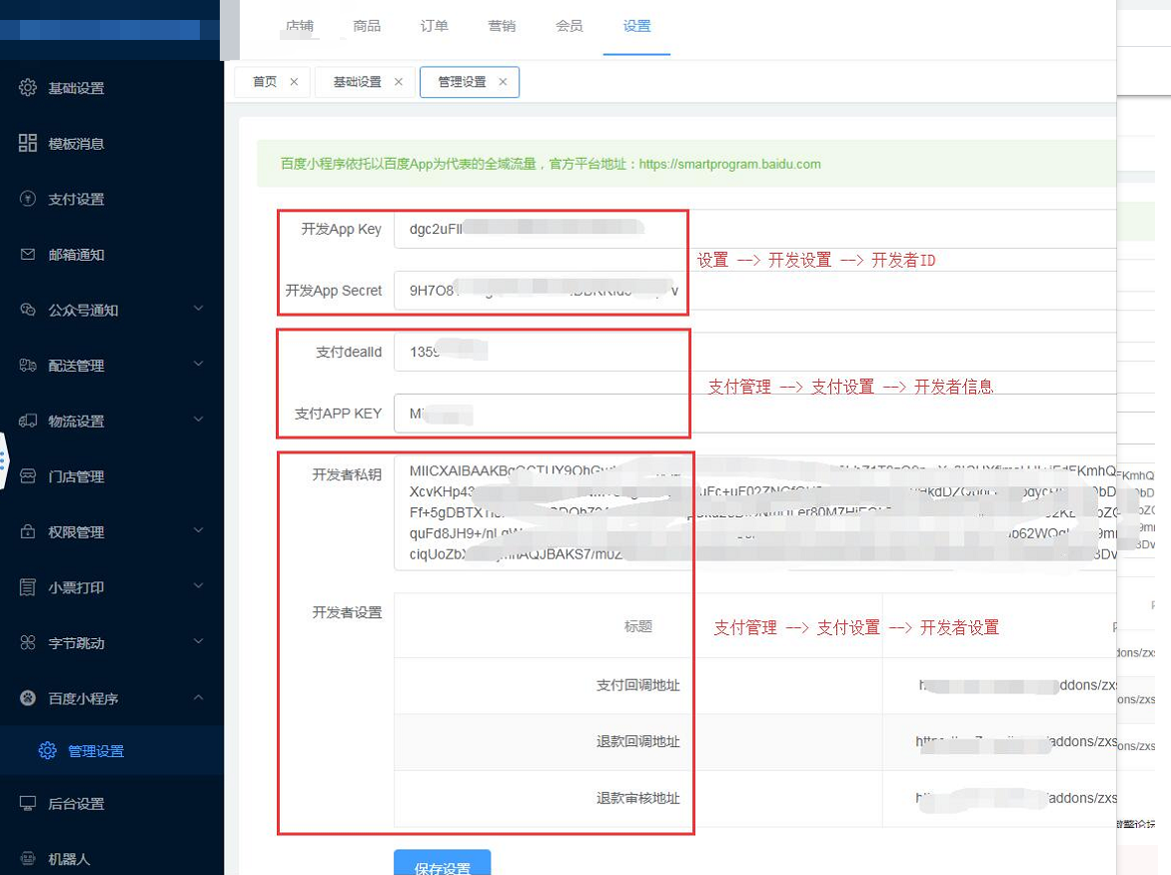Viewport: 1171px width, 875px height.
Task: Expand the 物流设置 submenu chevron
Action: click(199, 420)
